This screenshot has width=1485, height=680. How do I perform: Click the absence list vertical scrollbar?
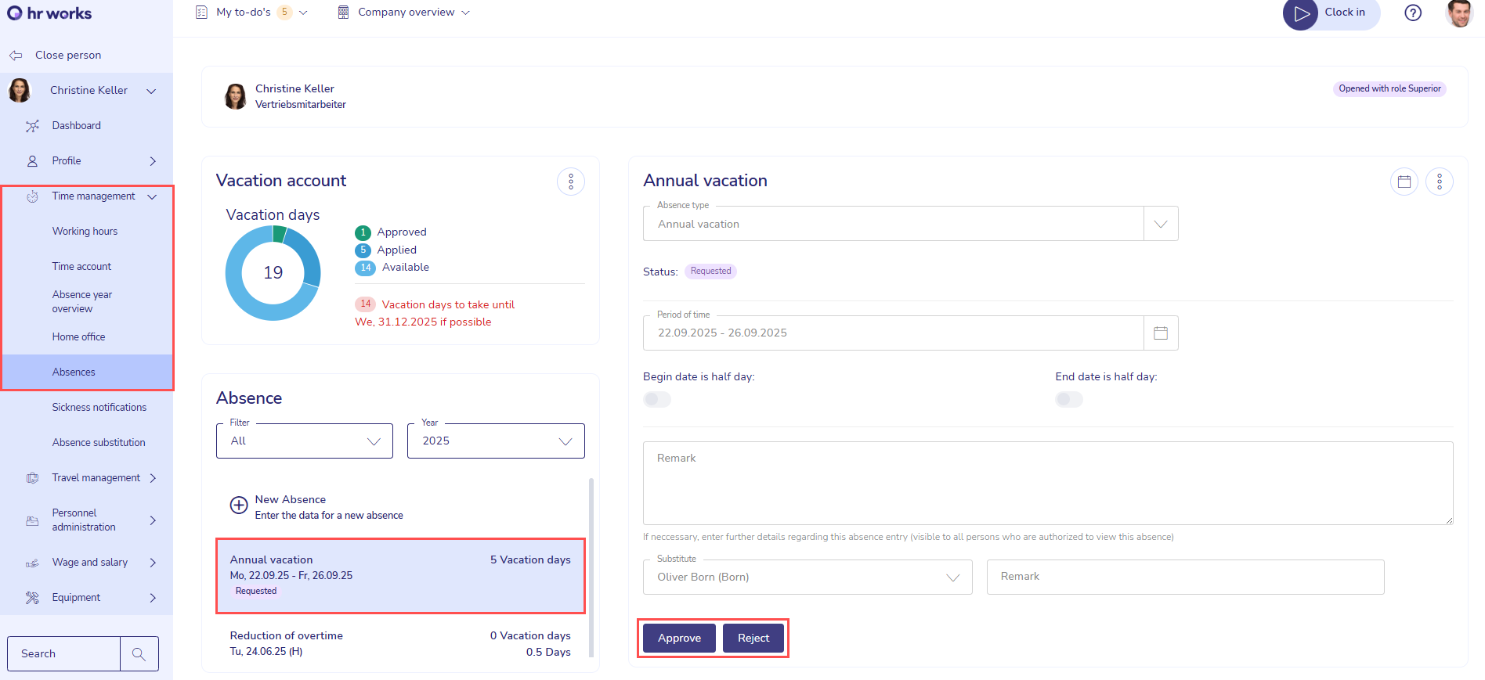[x=591, y=563]
